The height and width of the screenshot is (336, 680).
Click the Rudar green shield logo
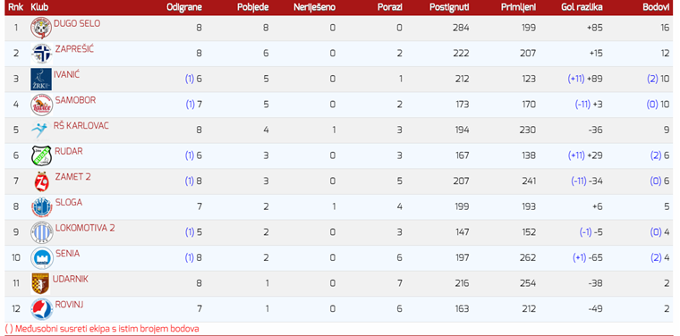(42, 155)
